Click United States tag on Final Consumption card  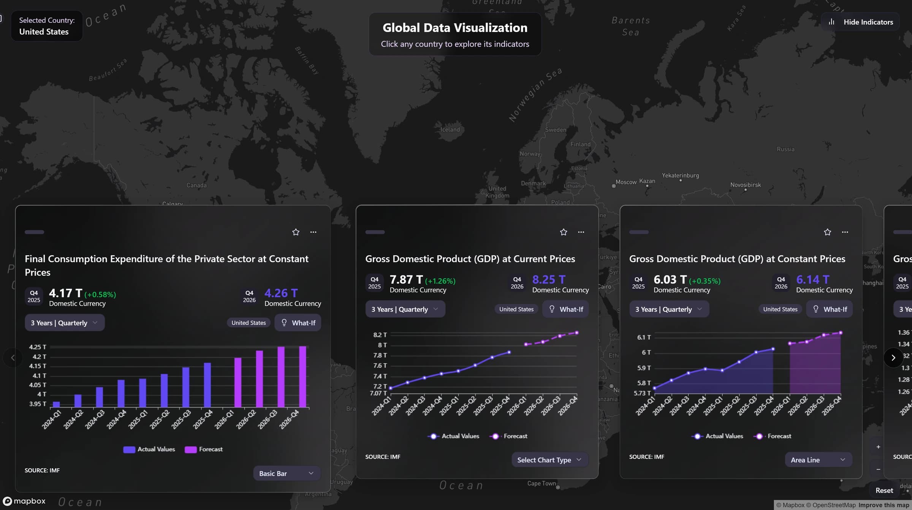point(249,323)
